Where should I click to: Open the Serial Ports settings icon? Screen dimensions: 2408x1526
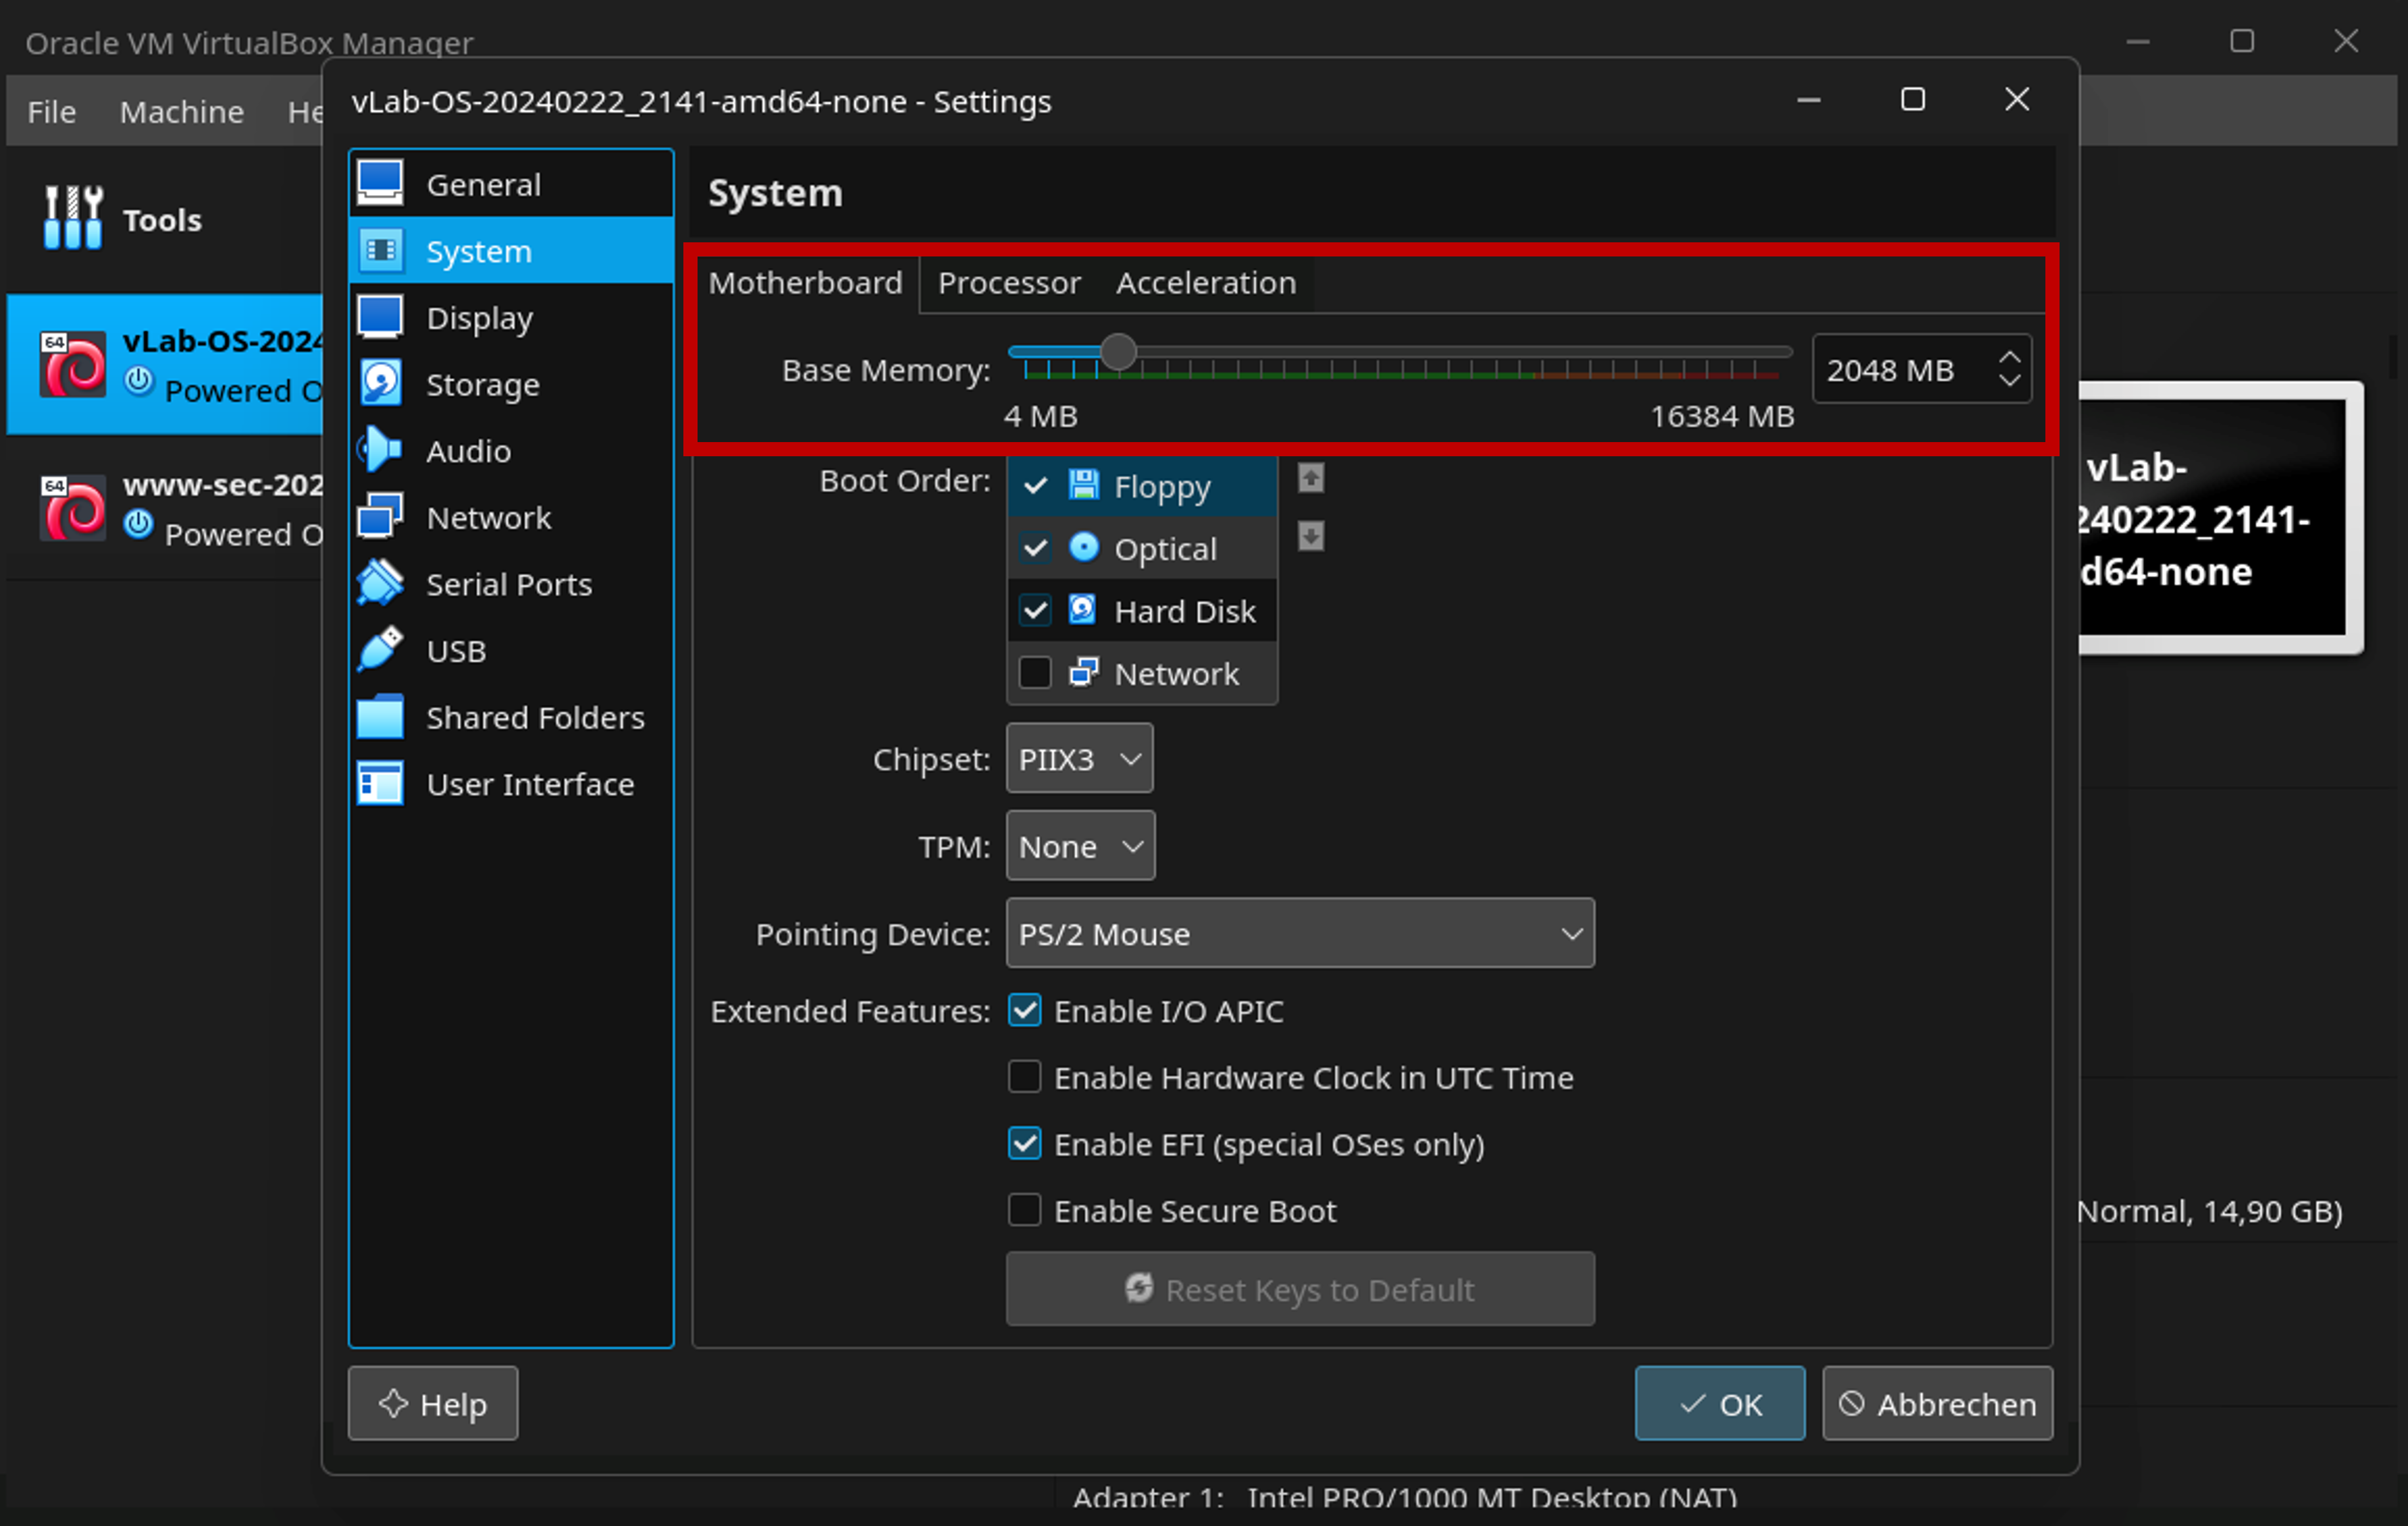(x=380, y=584)
